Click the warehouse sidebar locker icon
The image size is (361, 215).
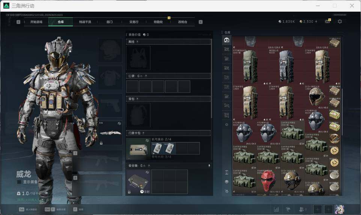click(227, 172)
